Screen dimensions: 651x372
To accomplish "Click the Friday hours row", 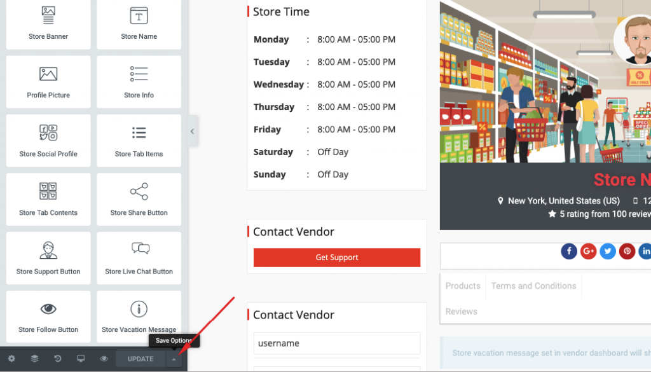I will coord(324,129).
